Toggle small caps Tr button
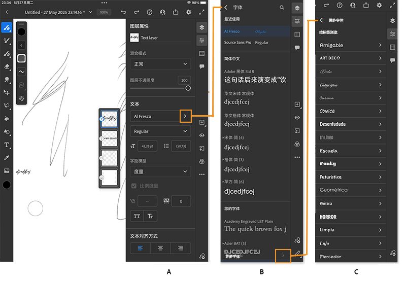The height and width of the screenshot is (282, 406). 150,216
